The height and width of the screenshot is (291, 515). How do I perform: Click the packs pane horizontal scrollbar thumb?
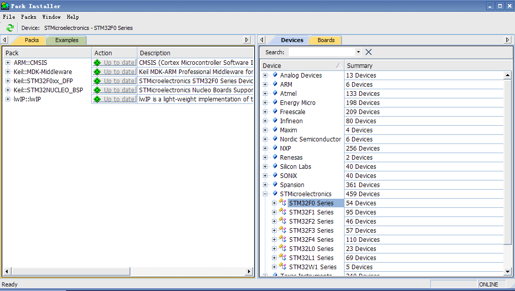[x=71, y=271]
